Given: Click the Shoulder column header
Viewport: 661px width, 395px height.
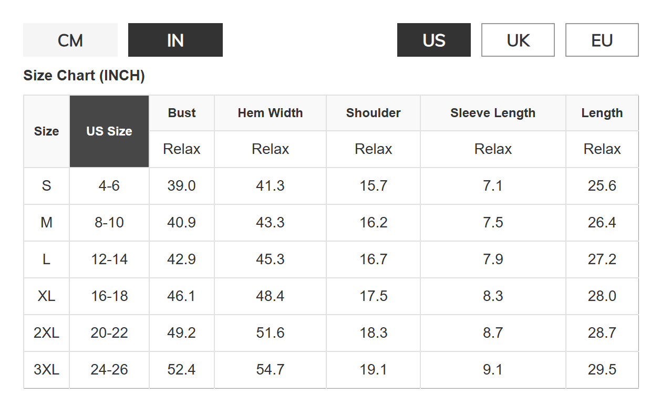Looking at the screenshot, I should (x=373, y=113).
